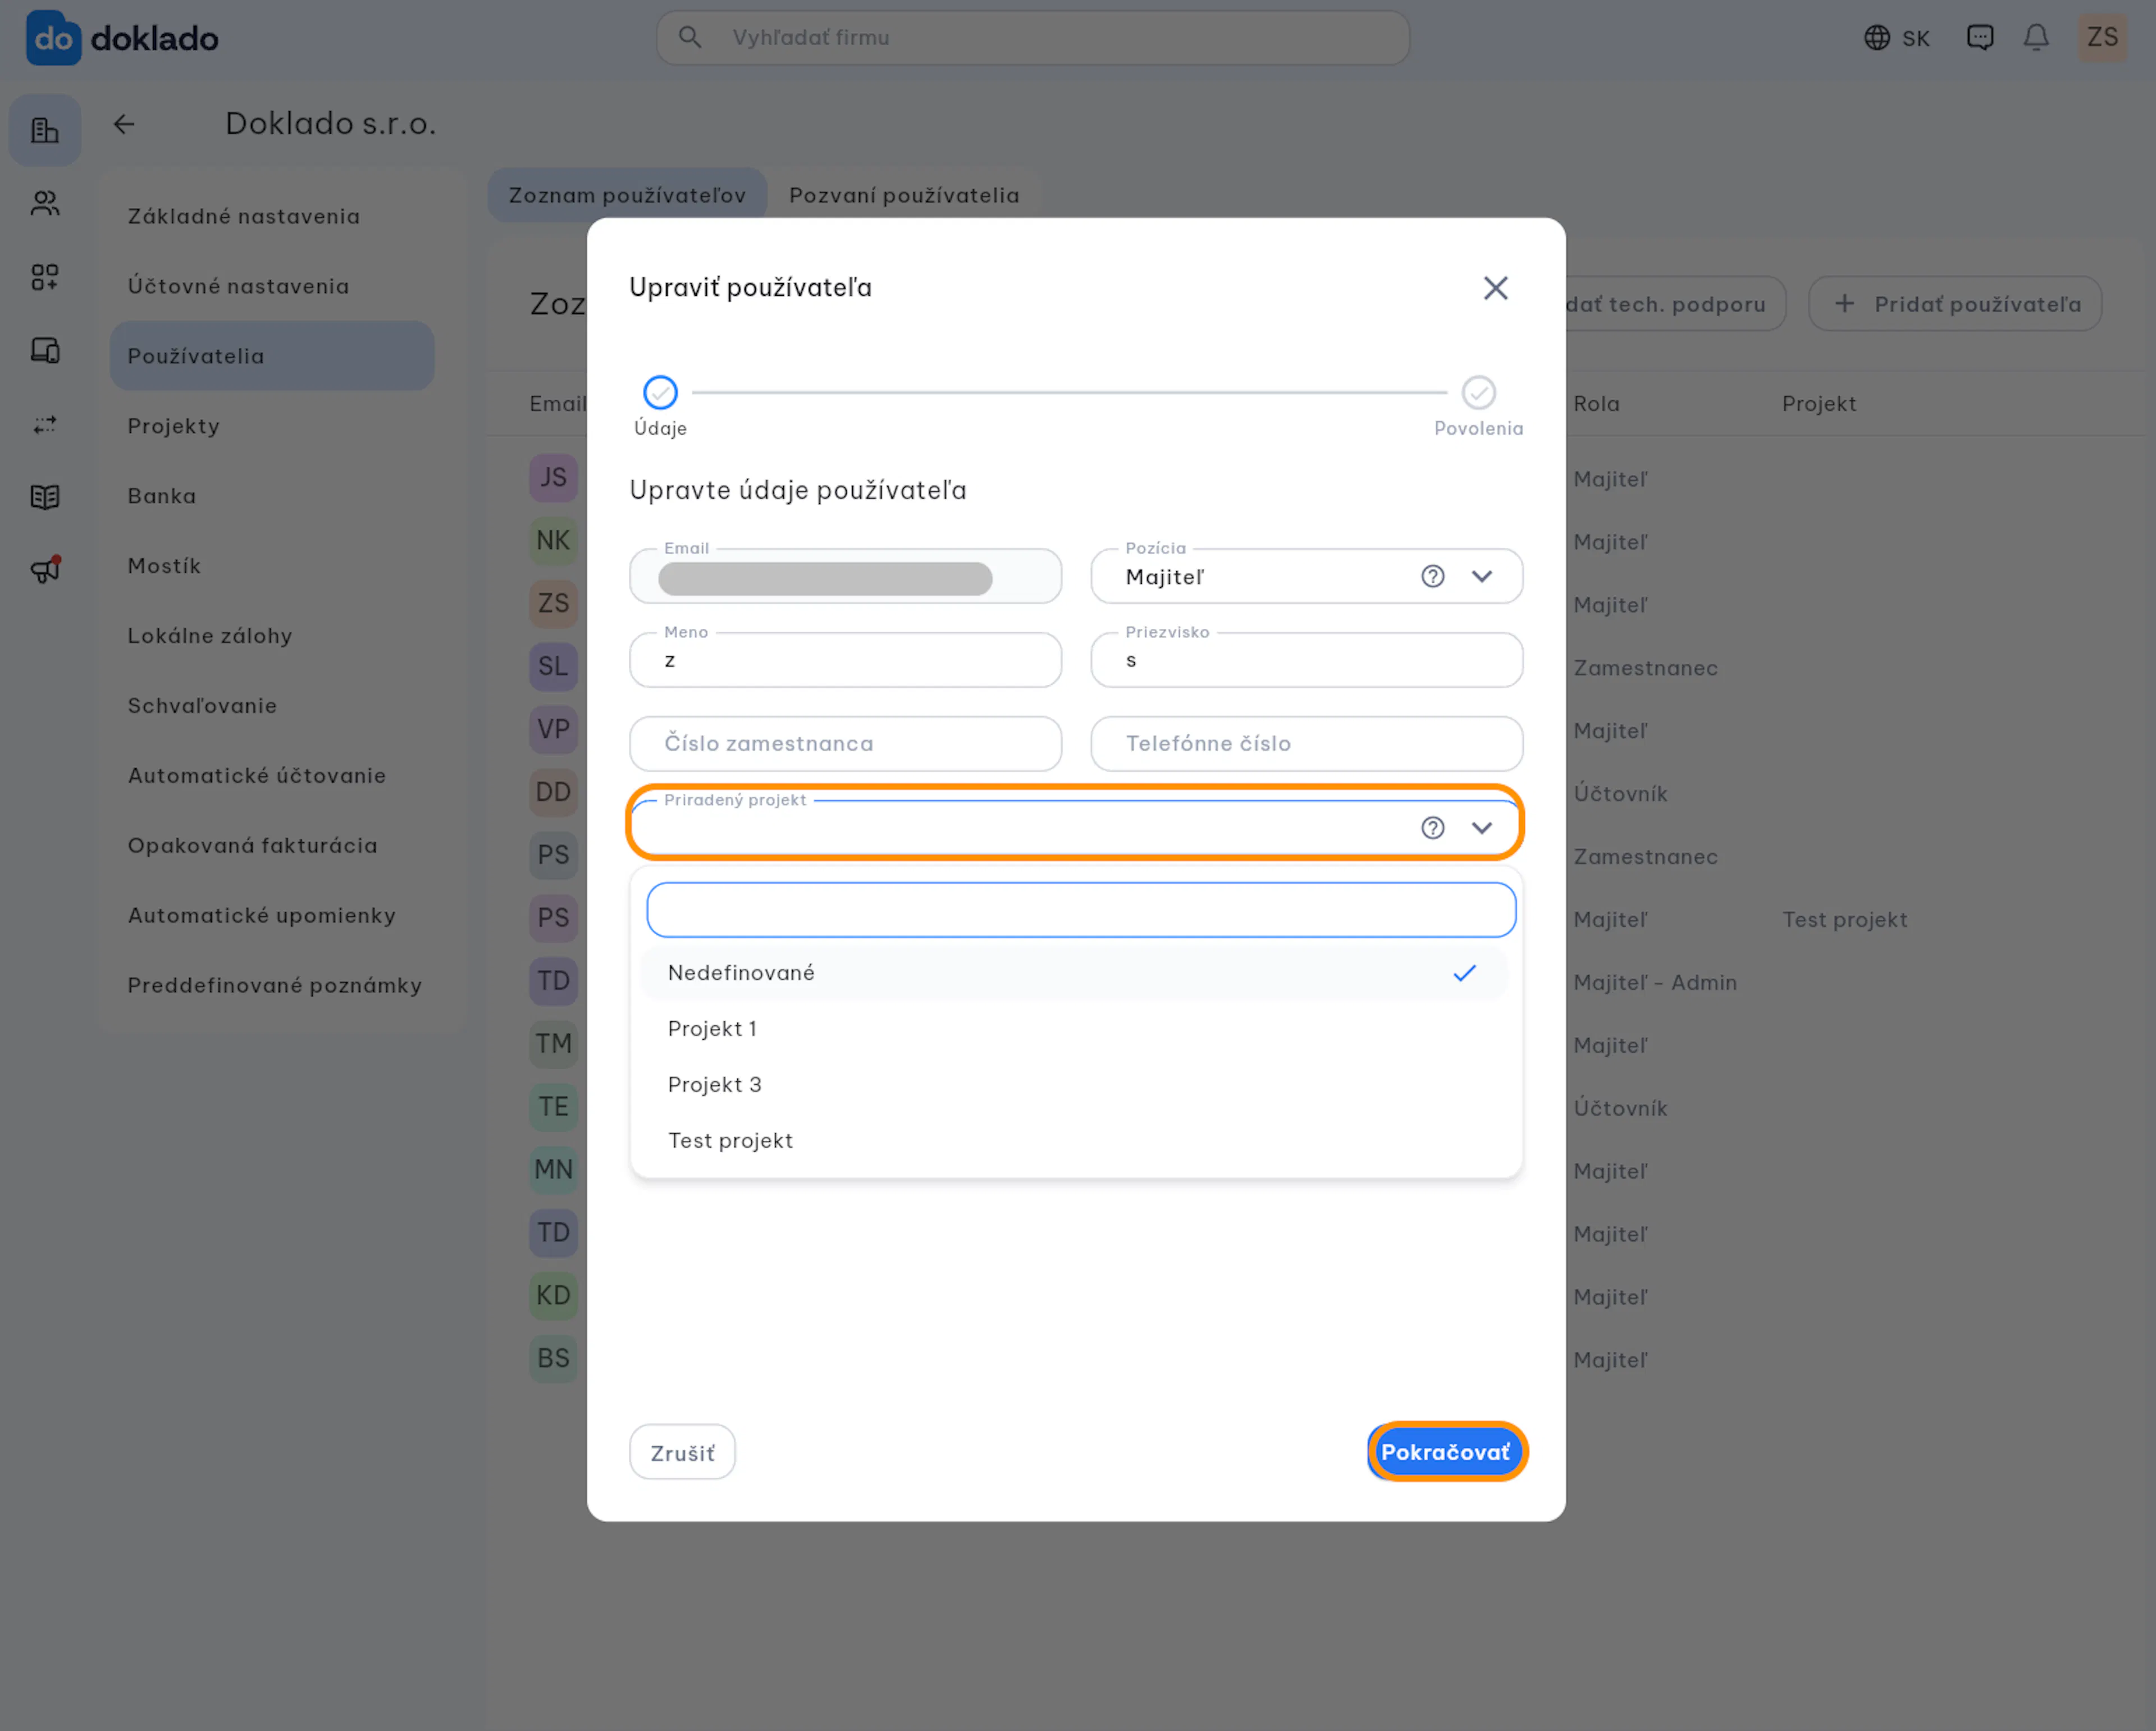Switch language via the SK globe icon
Viewport: 2156px width, 1731px height.
pos(1896,38)
